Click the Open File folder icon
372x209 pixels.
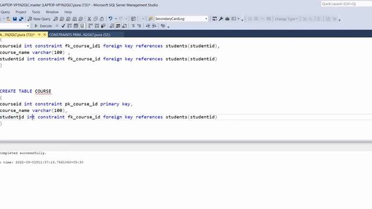[x=8, y=19]
